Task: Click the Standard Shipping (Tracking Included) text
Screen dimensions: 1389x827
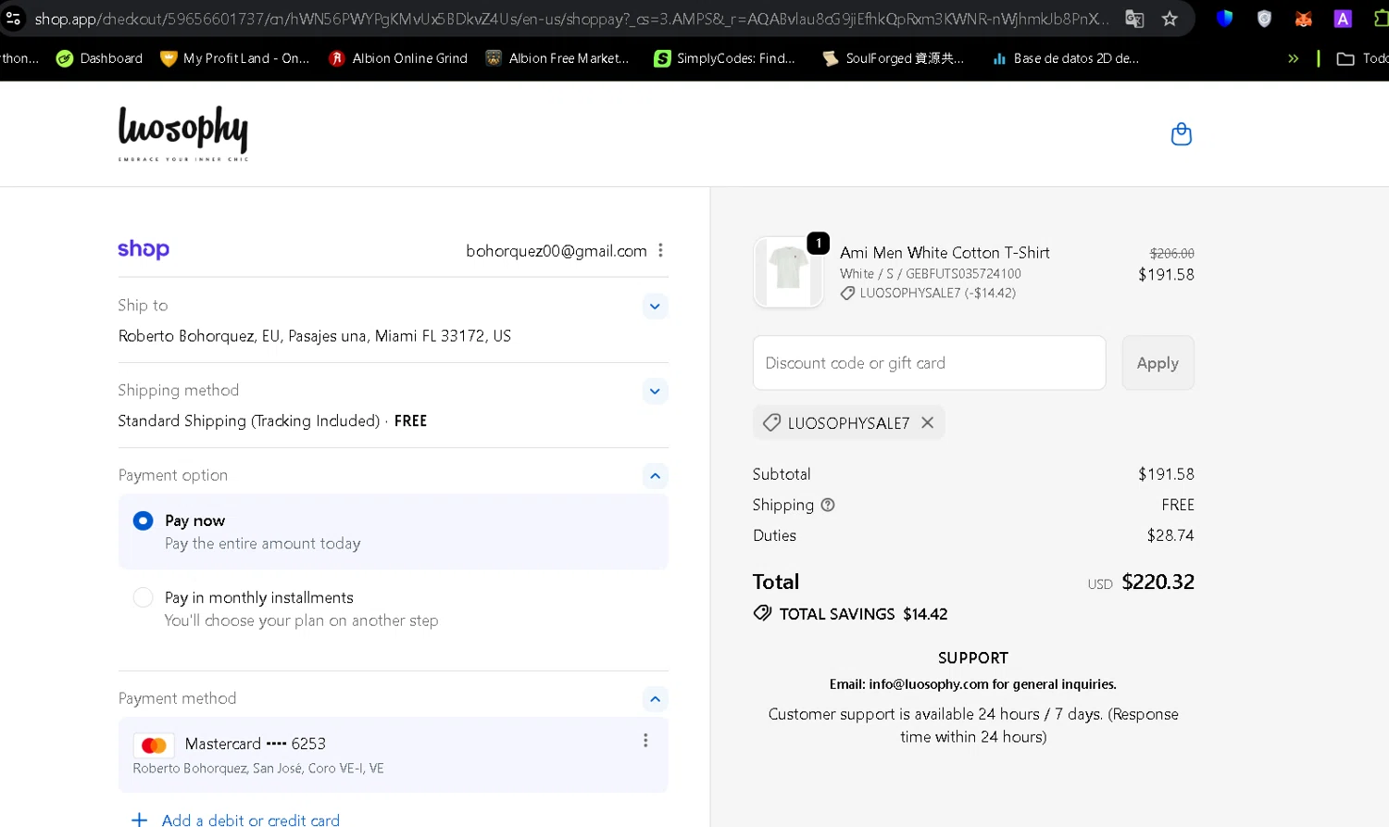Action: 249,420
